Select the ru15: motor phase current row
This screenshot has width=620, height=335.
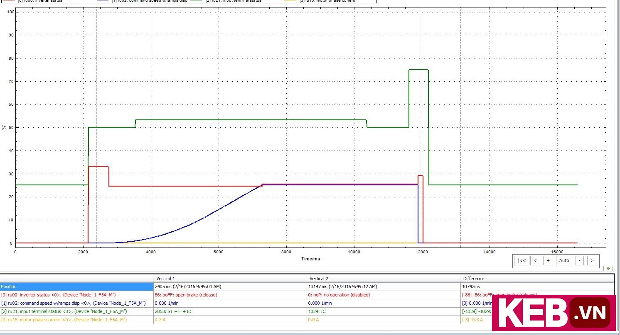[77, 320]
